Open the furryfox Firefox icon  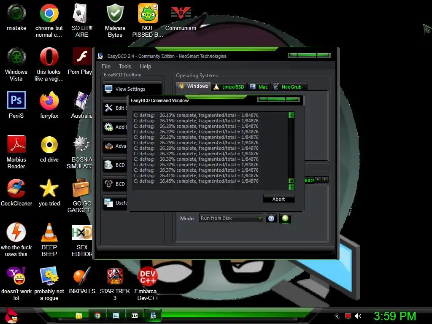49,105
